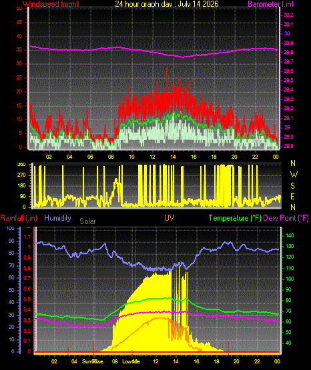Click the 'Sunrise' label on bottom time axis

coord(93,361)
